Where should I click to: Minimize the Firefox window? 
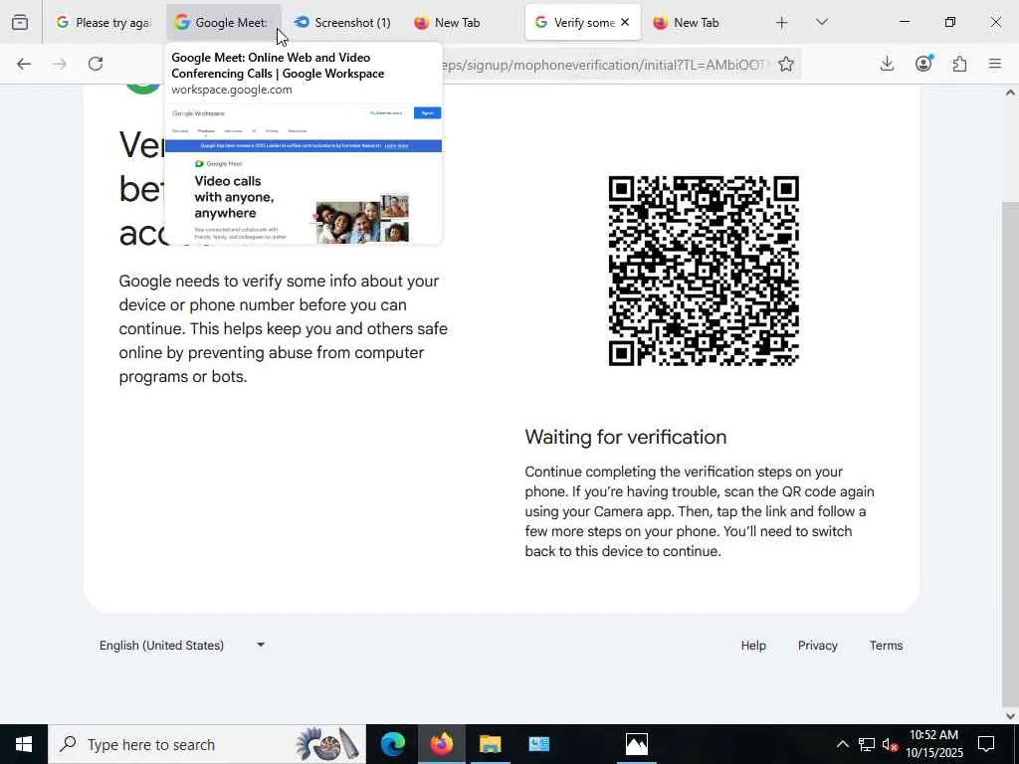click(904, 22)
